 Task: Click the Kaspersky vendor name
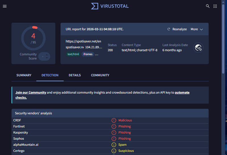(20, 132)
